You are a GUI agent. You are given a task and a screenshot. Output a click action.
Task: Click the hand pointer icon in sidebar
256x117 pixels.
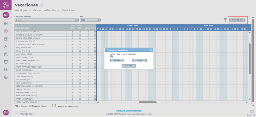click(6, 46)
